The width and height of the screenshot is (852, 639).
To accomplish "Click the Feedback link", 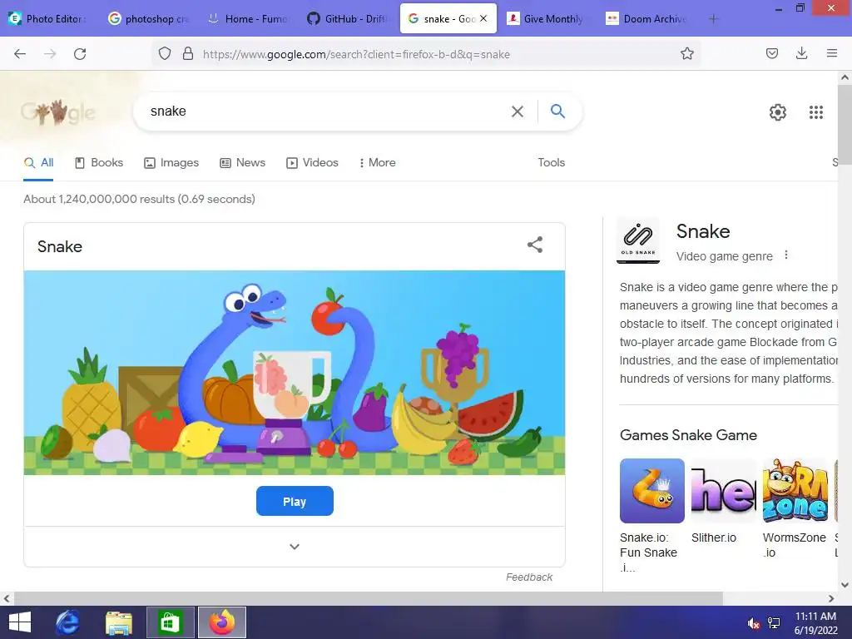I will coord(528,577).
